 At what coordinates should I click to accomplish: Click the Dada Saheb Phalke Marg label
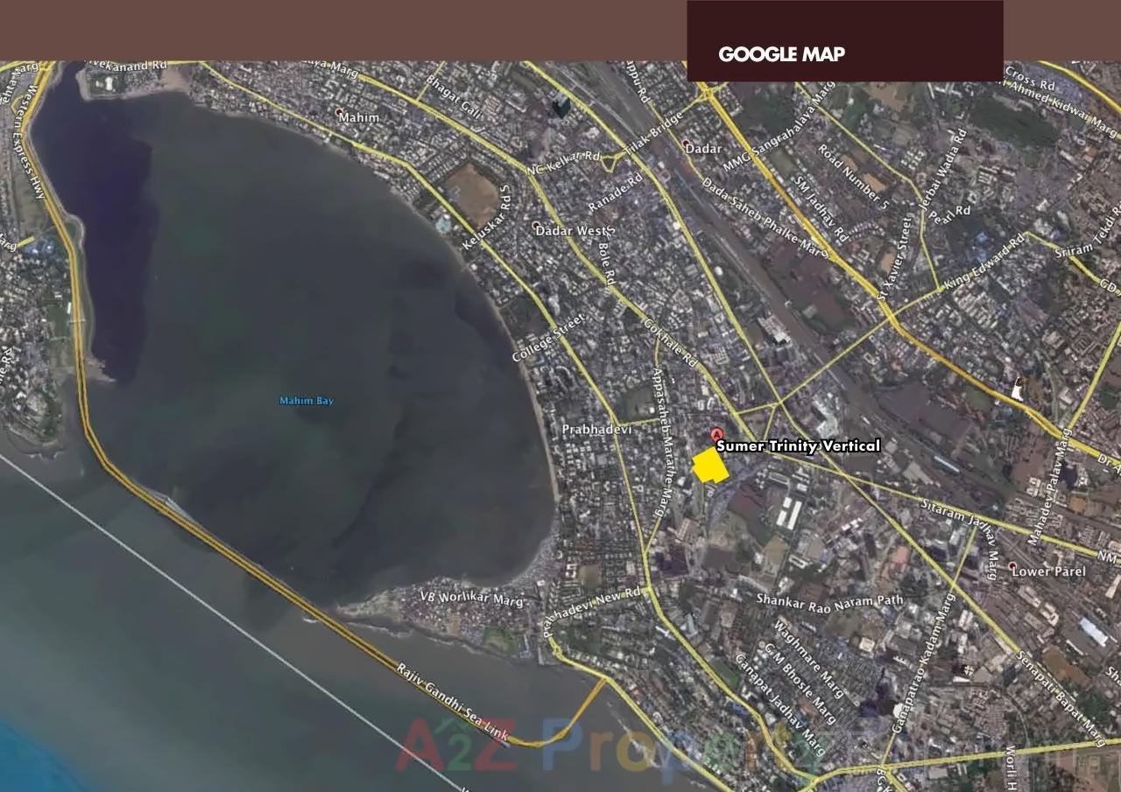coord(765,218)
